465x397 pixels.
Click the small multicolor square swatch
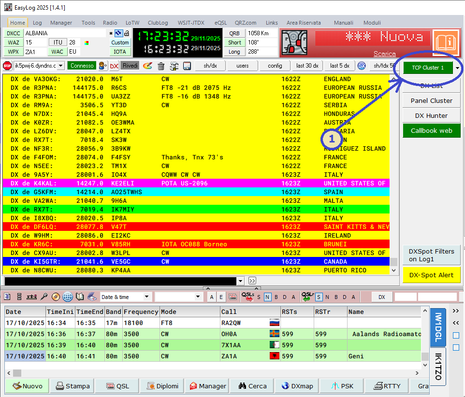coord(87,43)
